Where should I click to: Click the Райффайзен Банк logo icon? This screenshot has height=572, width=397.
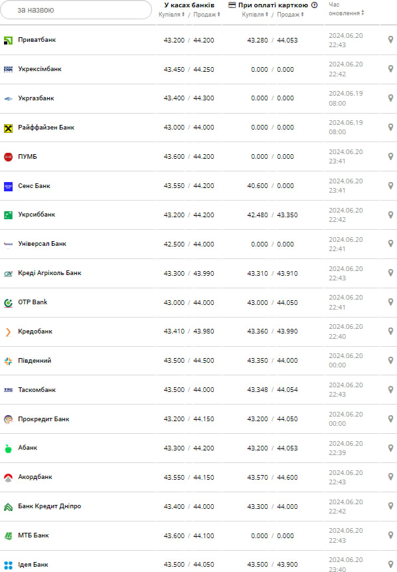point(8,128)
